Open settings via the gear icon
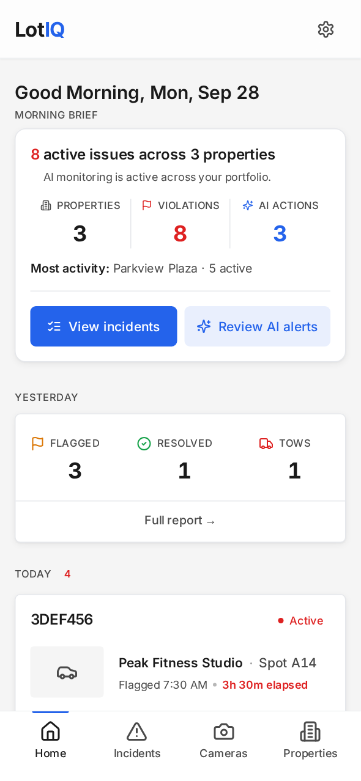Image resolution: width=361 pixels, height=781 pixels. click(x=326, y=29)
